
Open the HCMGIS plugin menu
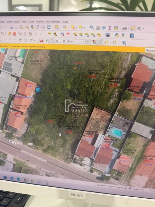pos(40,22)
